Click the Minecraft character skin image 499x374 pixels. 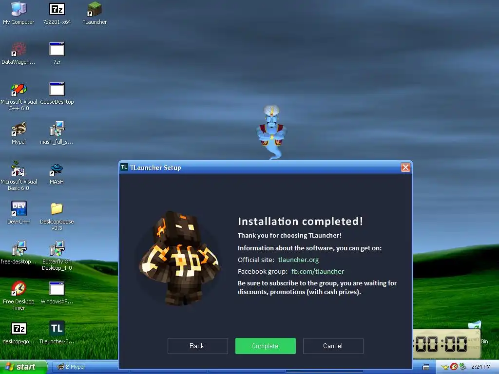pos(179,258)
